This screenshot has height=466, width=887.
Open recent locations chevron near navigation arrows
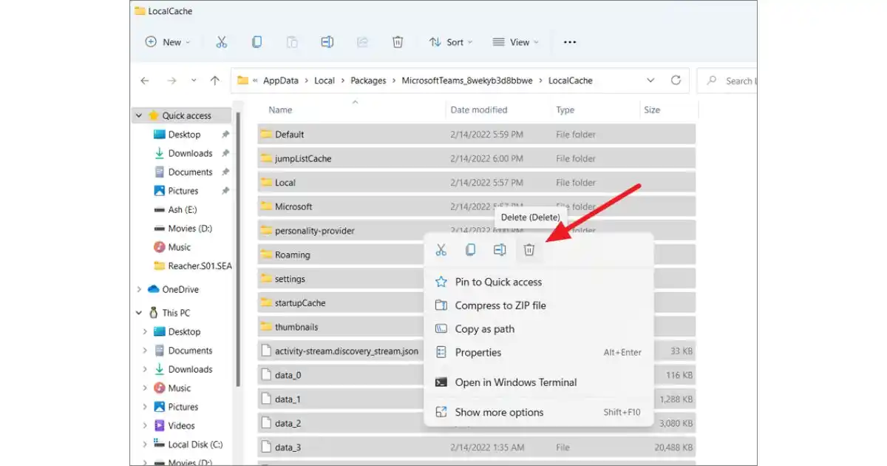click(x=194, y=81)
